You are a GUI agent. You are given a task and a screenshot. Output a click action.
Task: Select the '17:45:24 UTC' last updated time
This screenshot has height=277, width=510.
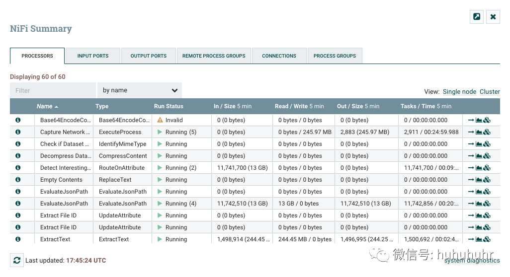click(86, 261)
